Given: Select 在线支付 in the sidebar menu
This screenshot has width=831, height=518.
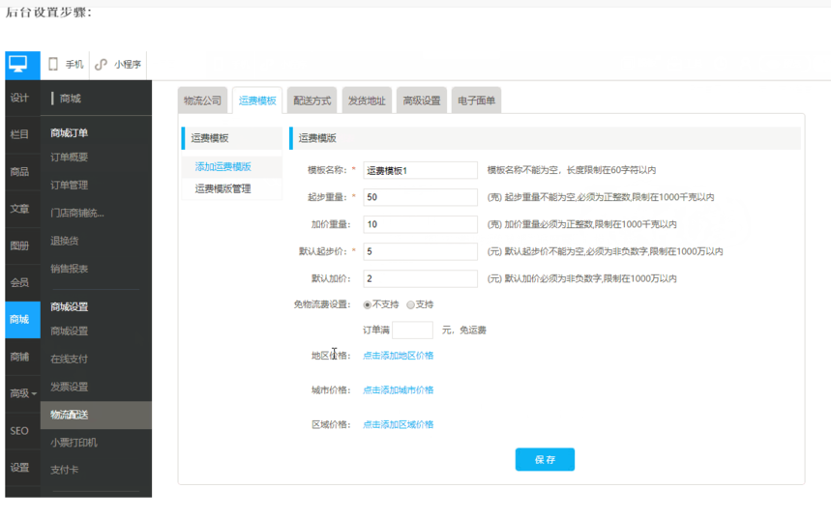Looking at the screenshot, I should [70, 360].
